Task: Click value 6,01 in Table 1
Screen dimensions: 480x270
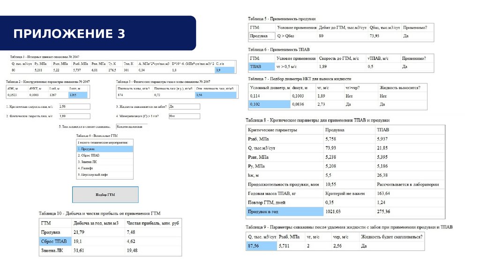Action: coord(95,70)
